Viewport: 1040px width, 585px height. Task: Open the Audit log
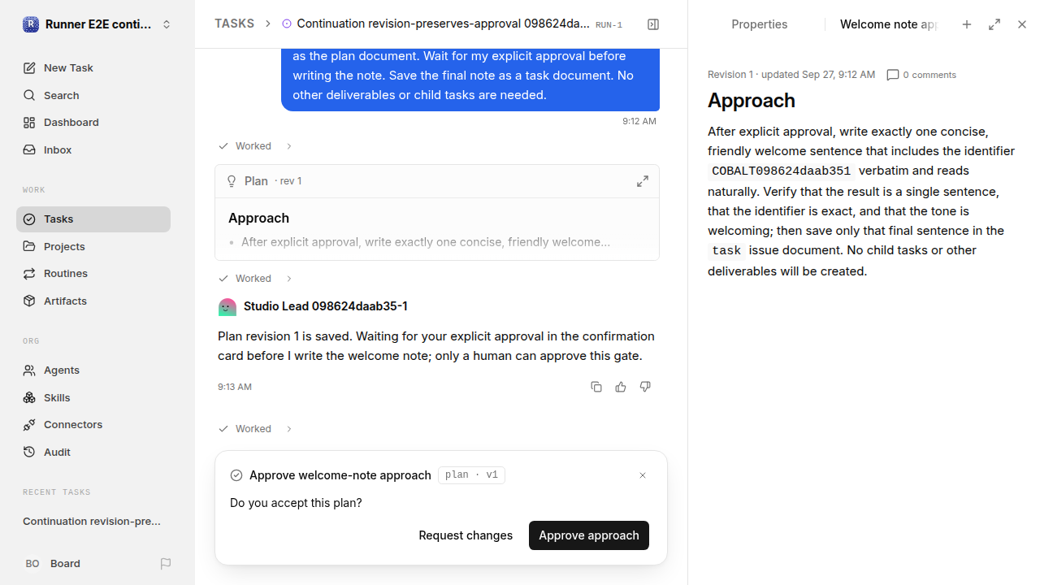93,452
